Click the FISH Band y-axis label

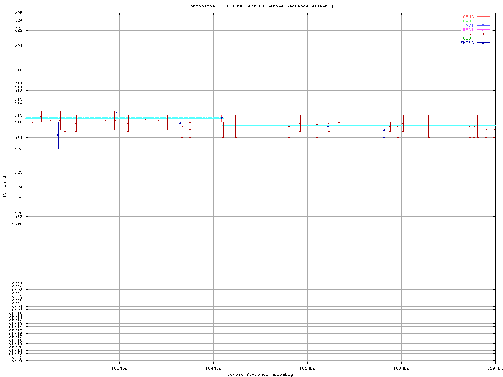click(x=4, y=188)
